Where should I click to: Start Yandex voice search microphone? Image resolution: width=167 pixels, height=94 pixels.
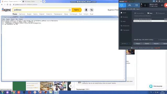click(86, 10)
